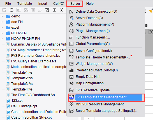Select 123.cpt file

tap(17, 101)
